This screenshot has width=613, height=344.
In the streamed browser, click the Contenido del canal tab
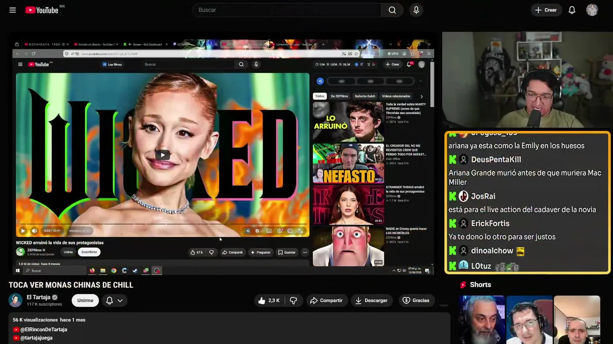[x=295, y=44]
